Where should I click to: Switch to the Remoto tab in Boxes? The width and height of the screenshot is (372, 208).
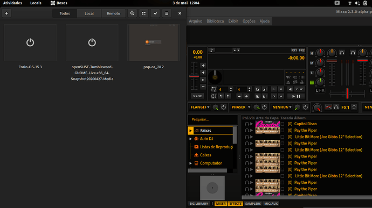pos(113,13)
